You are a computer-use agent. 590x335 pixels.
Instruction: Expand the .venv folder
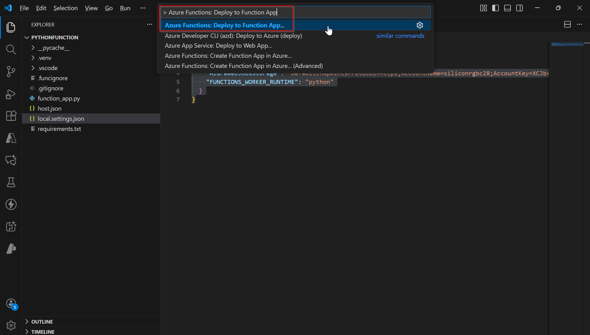coord(91,58)
